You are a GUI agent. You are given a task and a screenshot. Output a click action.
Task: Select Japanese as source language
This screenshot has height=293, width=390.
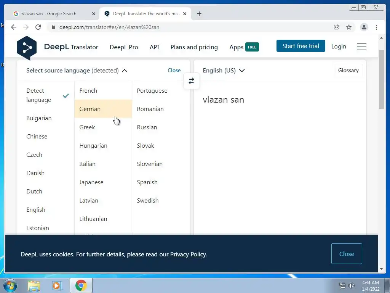click(103, 182)
